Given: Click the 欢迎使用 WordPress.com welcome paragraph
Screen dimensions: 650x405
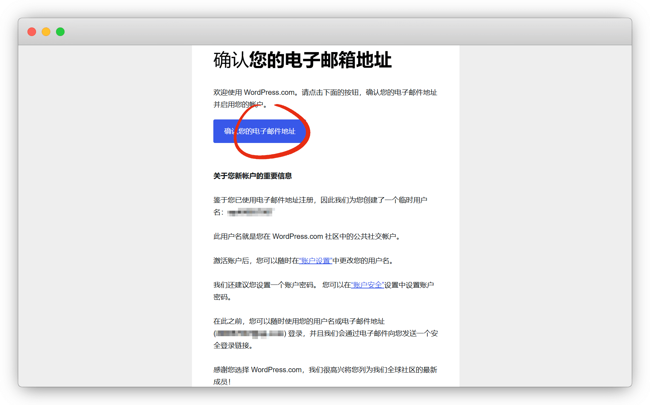Looking at the screenshot, I should point(325,93).
